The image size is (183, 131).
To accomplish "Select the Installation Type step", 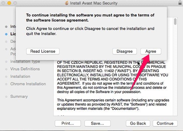I will pos(25,61).
